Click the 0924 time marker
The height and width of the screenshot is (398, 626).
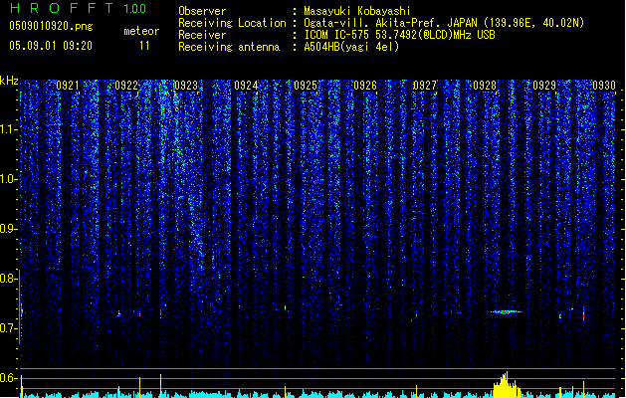click(246, 86)
